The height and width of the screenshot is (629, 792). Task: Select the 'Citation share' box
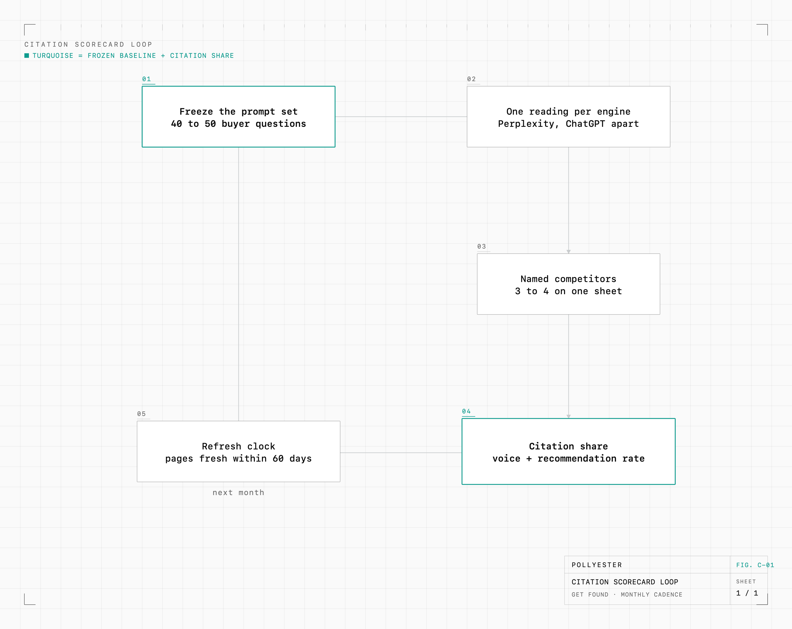click(568, 451)
